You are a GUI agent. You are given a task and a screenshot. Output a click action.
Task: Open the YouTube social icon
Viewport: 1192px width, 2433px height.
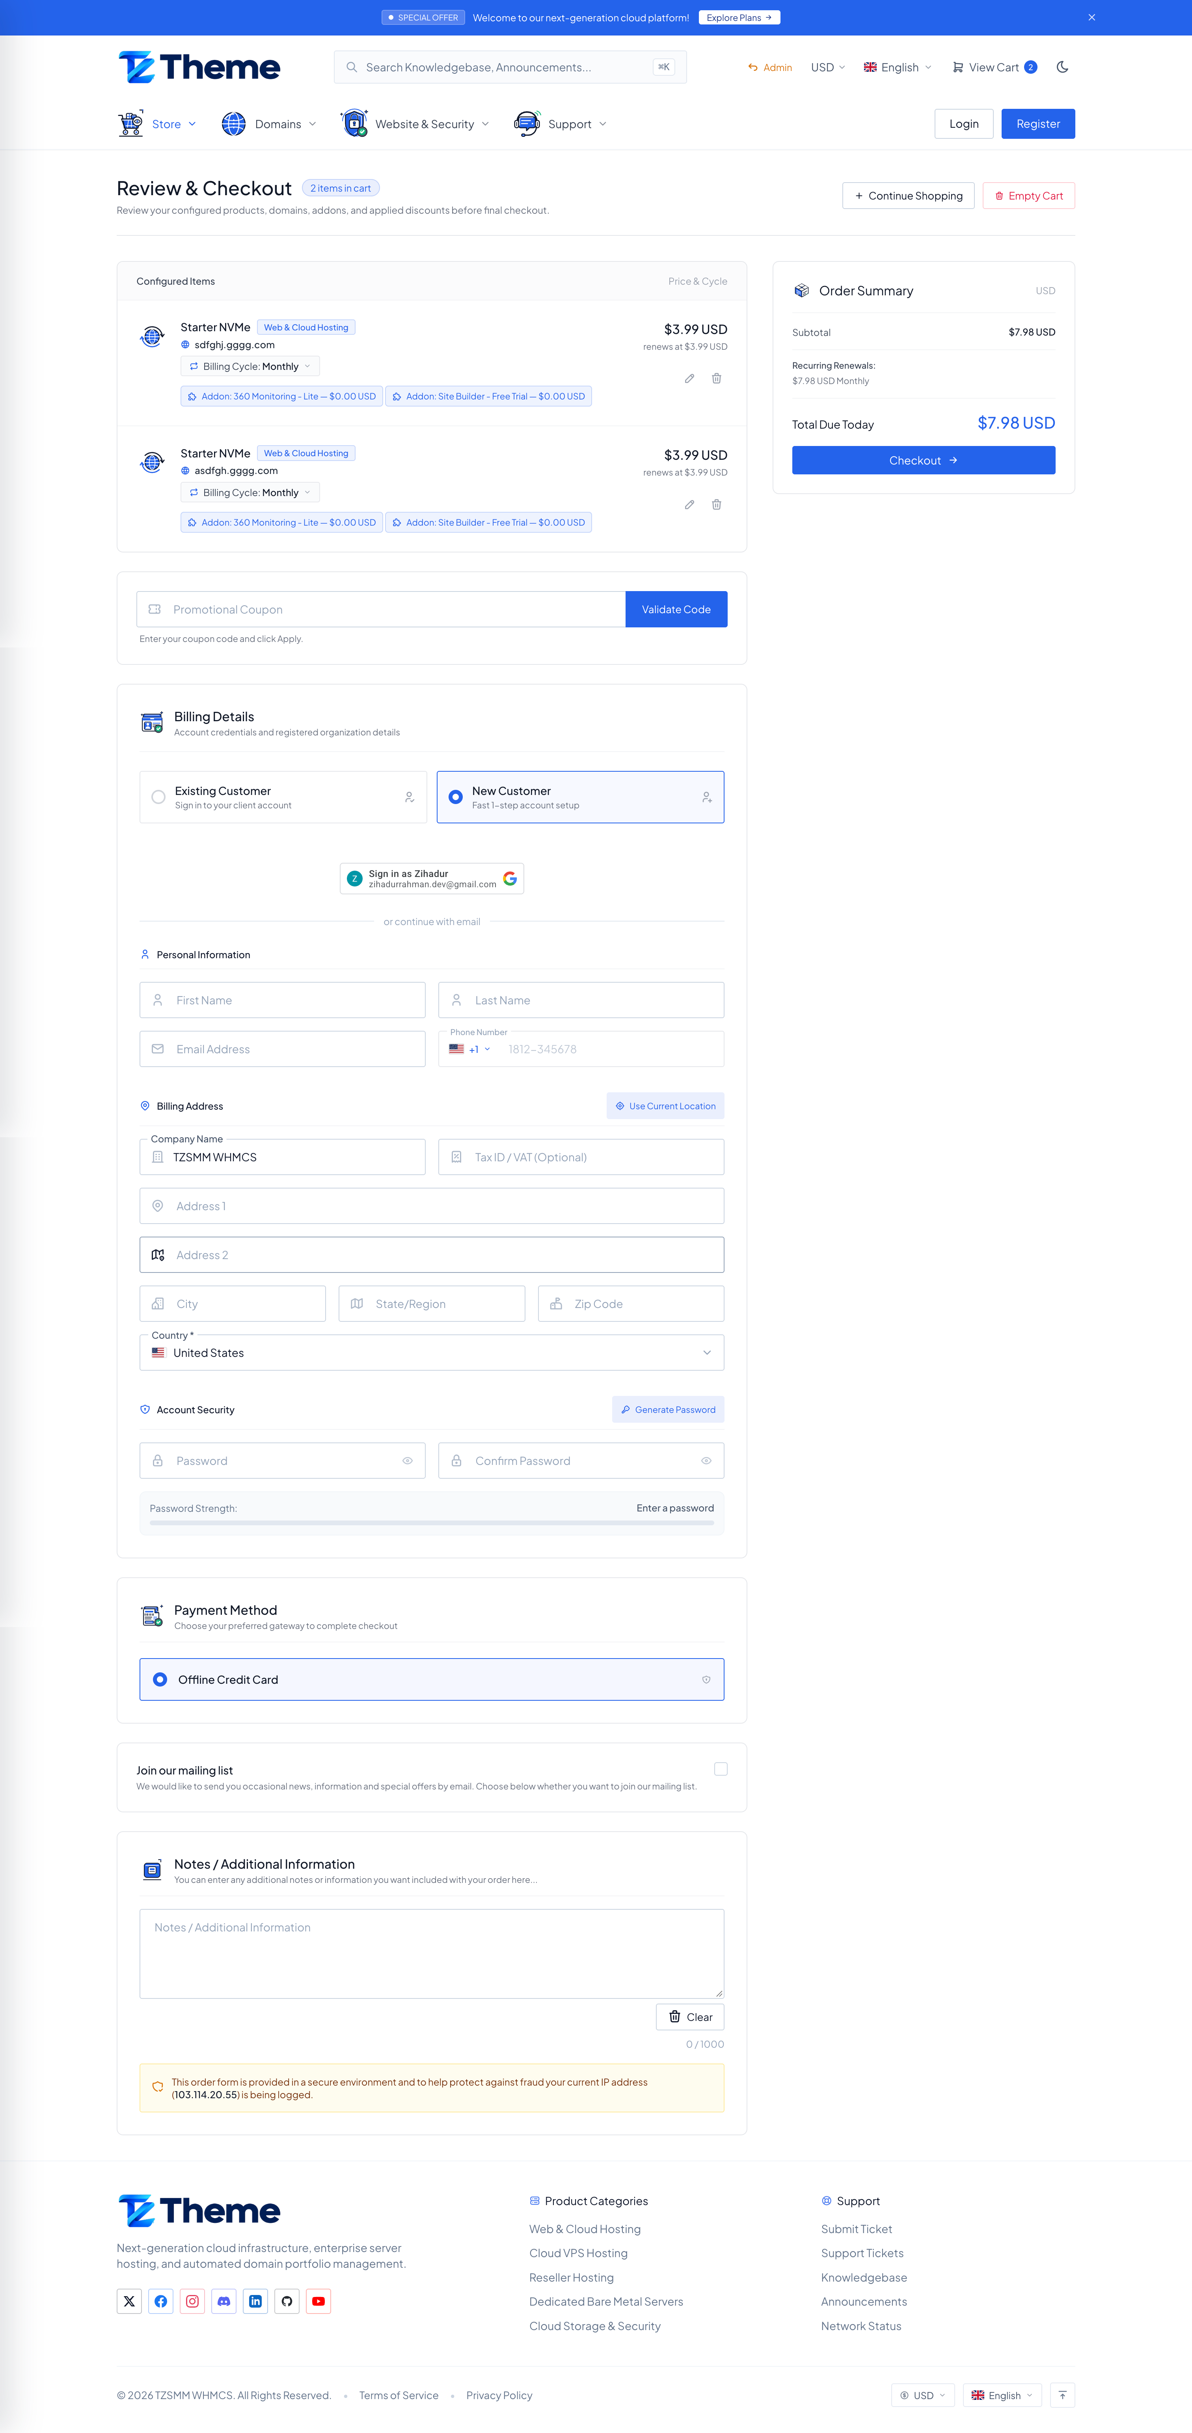coord(319,2301)
